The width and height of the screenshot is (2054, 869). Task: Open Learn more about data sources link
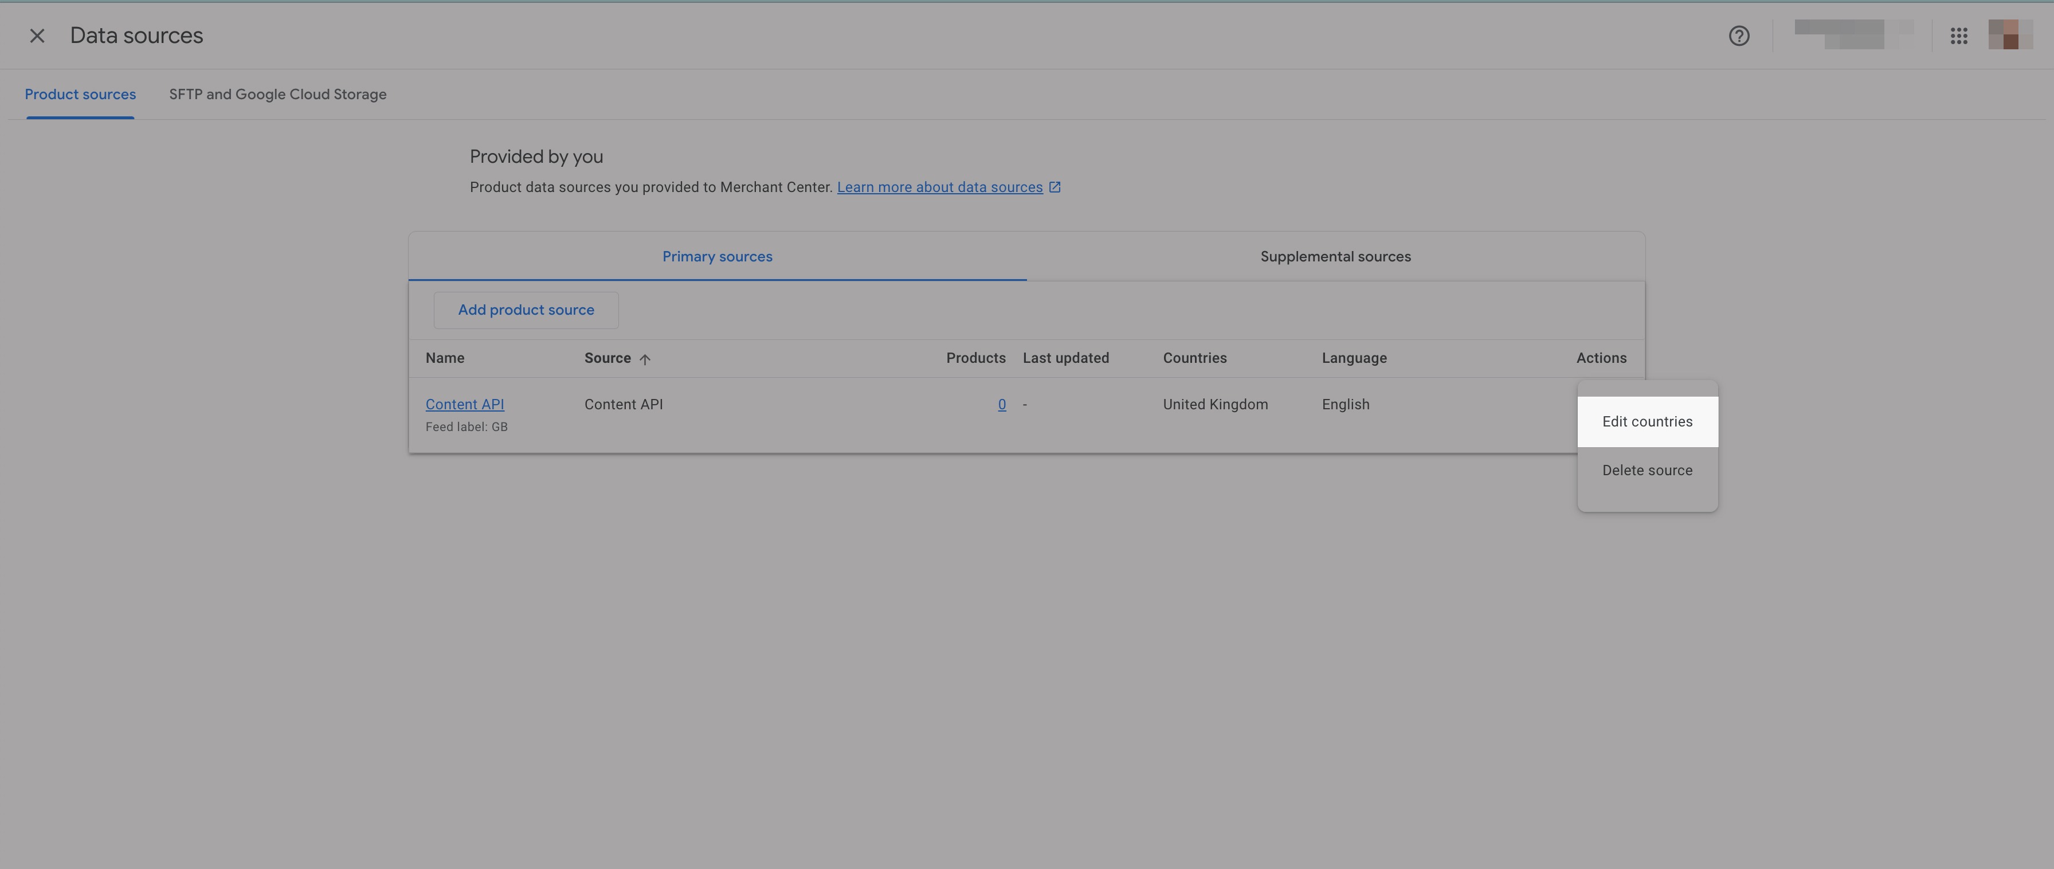coord(939,187)
